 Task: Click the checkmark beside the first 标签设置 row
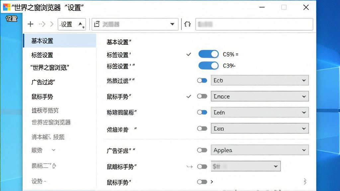(x=189, y=54)
